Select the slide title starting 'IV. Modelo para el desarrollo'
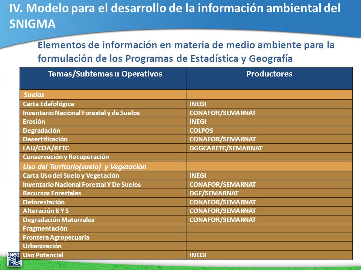 click(x=175, y=16)
